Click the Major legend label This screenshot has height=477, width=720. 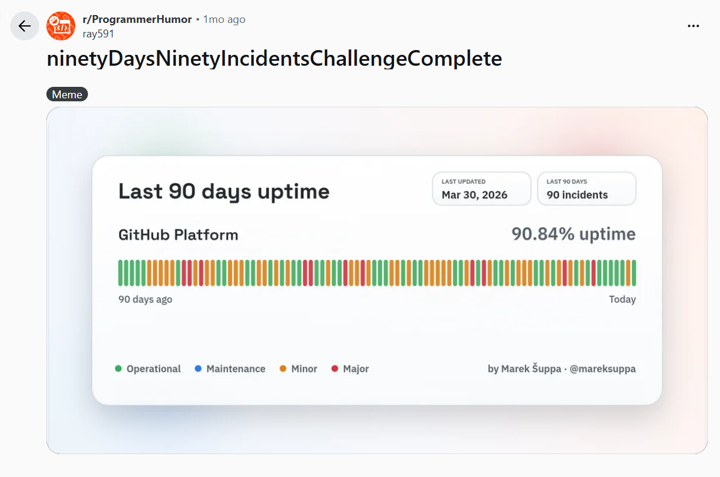(356, 369)
